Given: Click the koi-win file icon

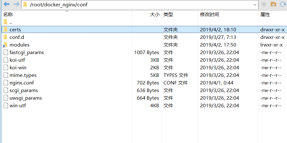Looking at the screenshot, I should point(6,68).
